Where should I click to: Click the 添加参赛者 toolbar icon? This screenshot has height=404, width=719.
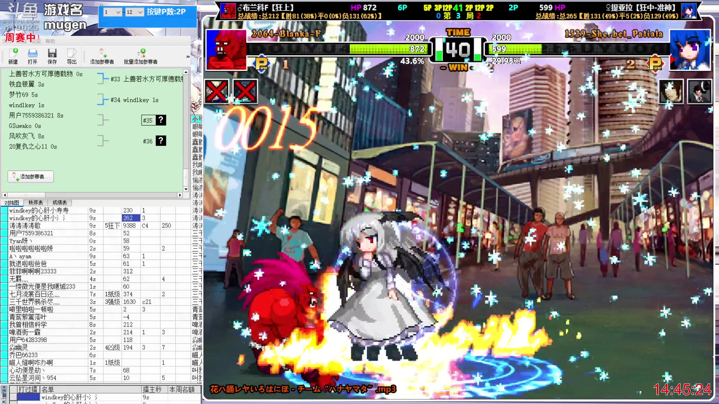[102, 56]
